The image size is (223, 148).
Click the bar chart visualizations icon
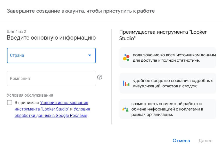[126, 83]
